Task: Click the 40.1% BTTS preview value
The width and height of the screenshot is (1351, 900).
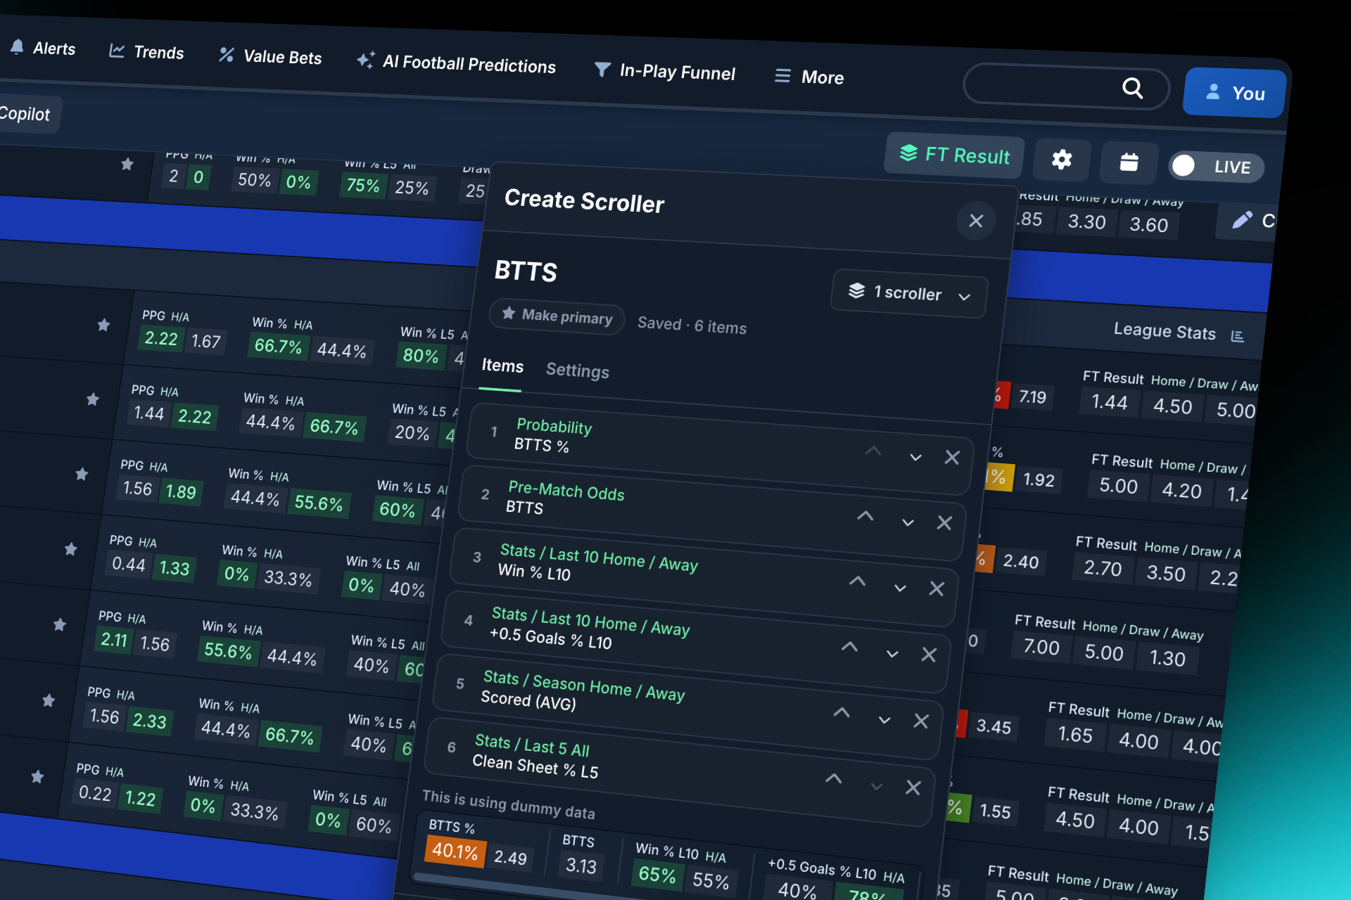Action: point(455,851)
